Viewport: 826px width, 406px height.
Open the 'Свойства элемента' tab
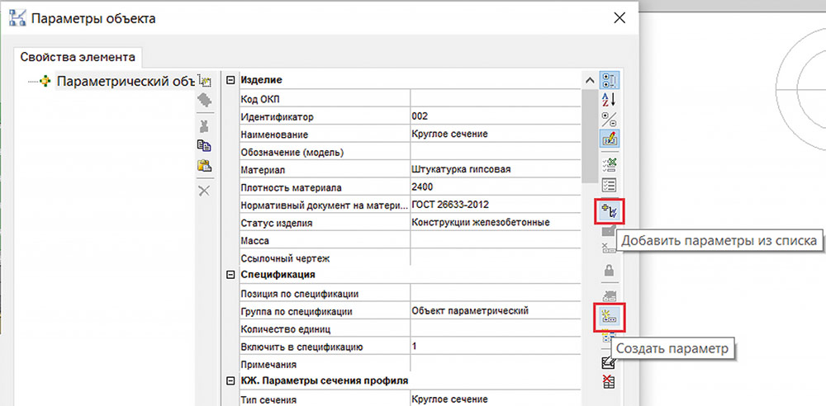coord(78,57)
